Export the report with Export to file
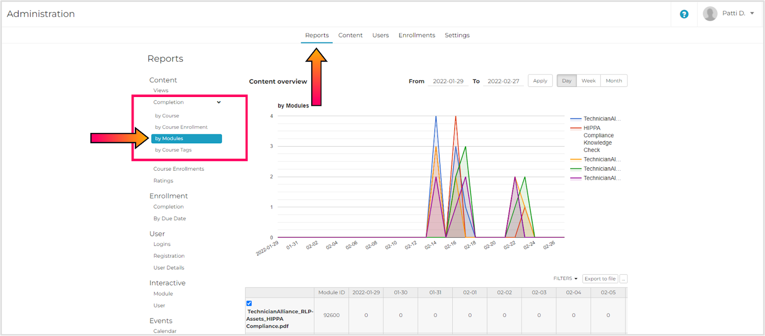This screenshot has height=336, width=765. click(x=600, y=279)
